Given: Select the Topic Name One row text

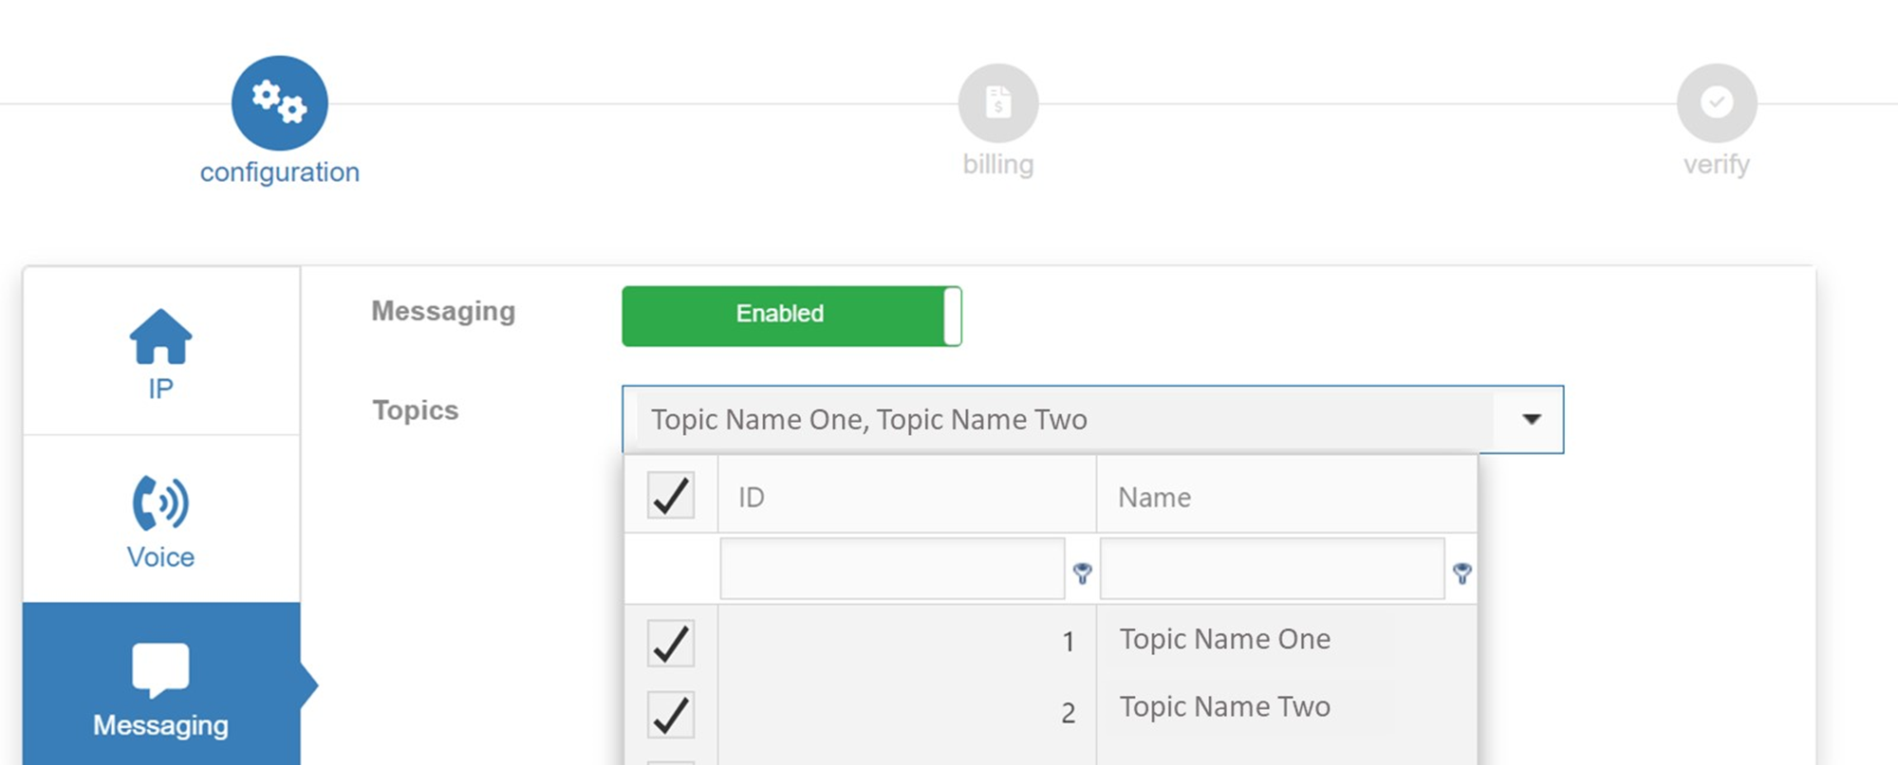Looking at the screenshot, I should (1224, 639).
